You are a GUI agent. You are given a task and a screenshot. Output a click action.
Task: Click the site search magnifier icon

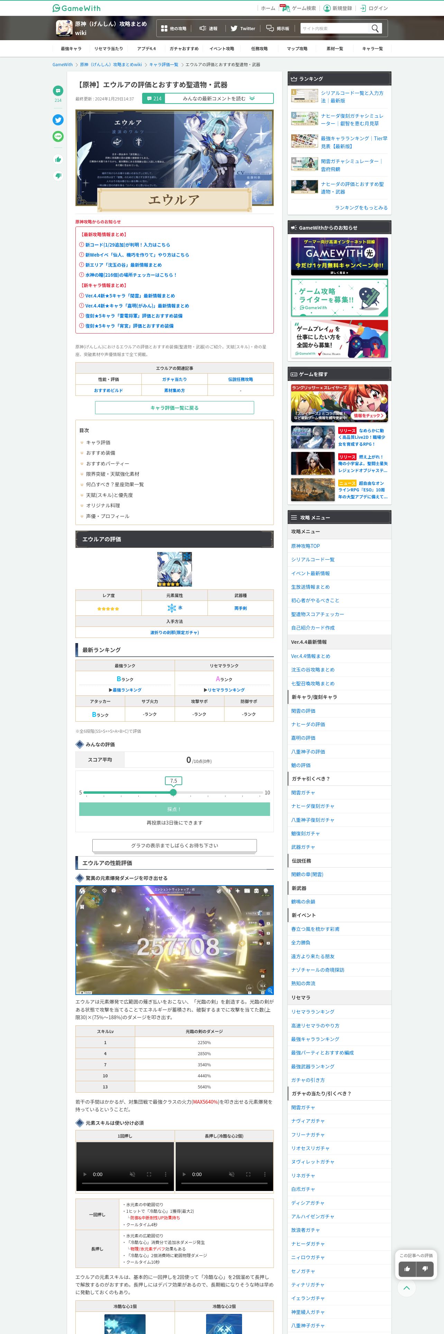coord(375,28)
